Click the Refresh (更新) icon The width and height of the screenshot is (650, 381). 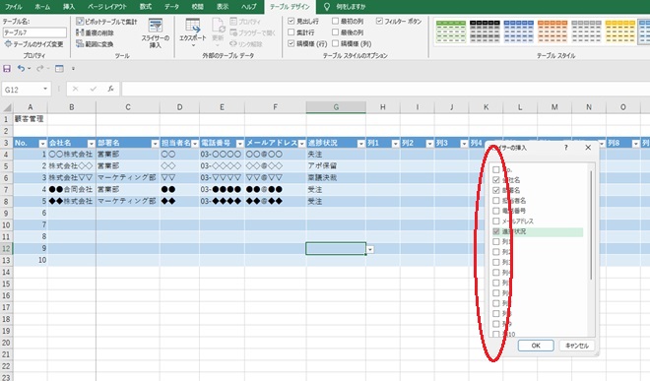(218, 26)
